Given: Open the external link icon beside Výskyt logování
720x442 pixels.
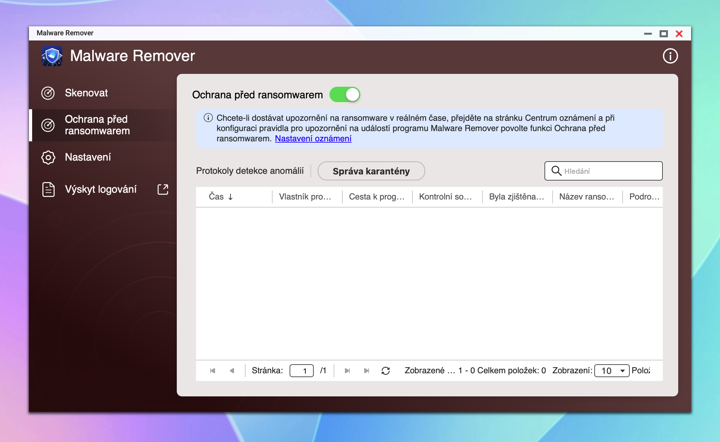Looking at the screenshot, I should 163,190.
